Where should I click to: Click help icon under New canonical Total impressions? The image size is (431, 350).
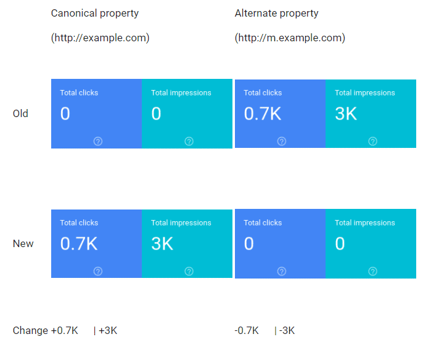pos(189,271)
